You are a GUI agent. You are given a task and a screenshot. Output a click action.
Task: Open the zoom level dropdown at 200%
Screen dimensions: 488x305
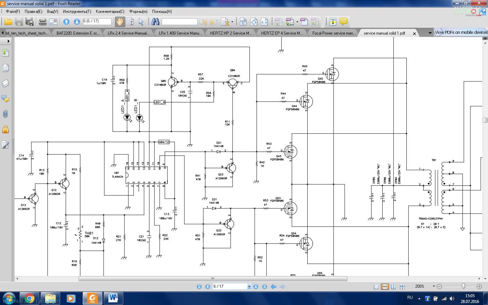coord(433,286)
